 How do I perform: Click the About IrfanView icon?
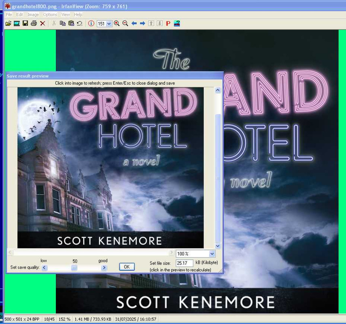pyautogui.click(x=177, y=23)
